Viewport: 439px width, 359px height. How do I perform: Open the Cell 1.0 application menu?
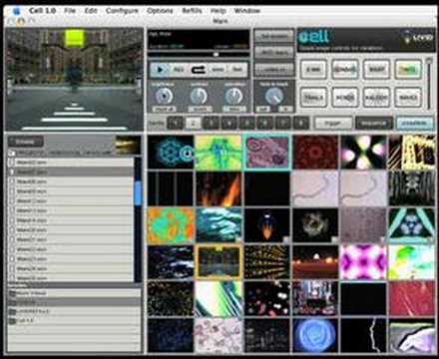pos(42,11)
